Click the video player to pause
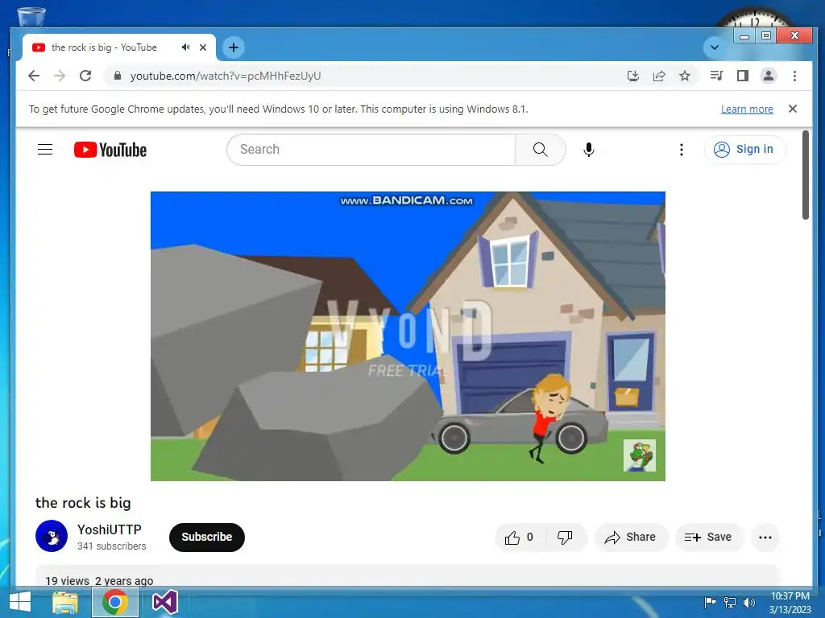 coord(408,336)
